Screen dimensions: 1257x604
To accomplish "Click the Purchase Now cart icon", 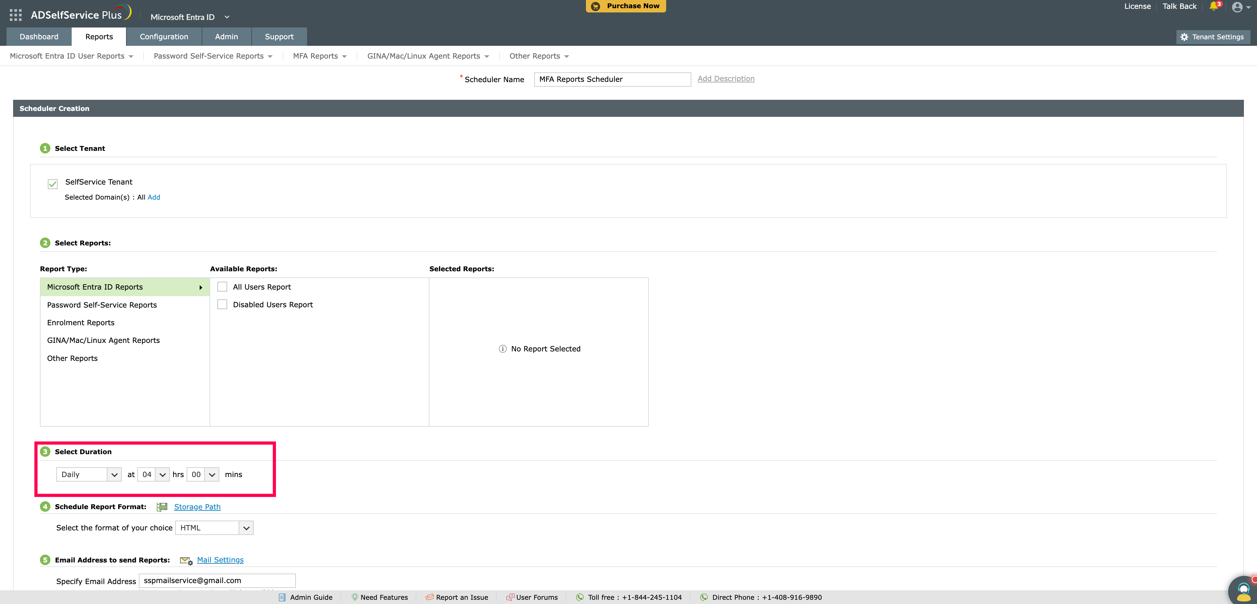I will click(x=595, y=6).
